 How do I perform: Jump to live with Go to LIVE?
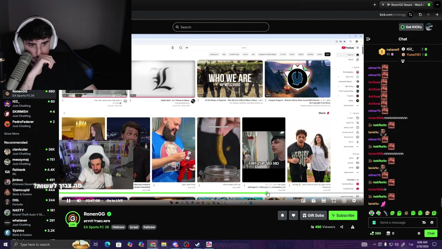[115, 201]
